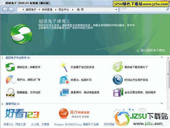Open the umbrella IE protection icon

click(x=10, y=80)
